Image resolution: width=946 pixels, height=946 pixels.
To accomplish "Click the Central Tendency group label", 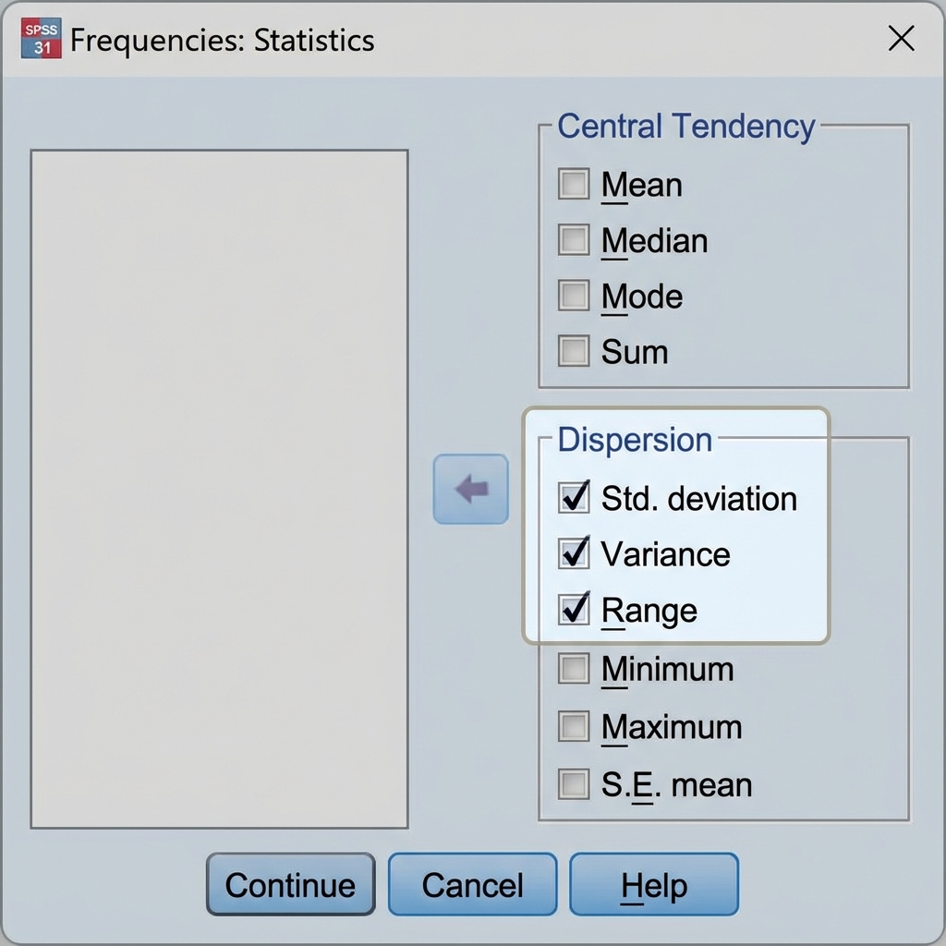I will coord(685,127).
